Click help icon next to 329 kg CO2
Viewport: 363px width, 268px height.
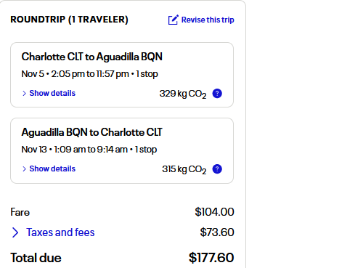pyautogui.click(x=217, y=94)
